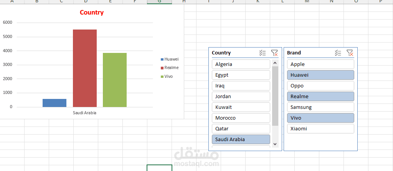Toggle Vivo in Brand slicer

(320, 118)
